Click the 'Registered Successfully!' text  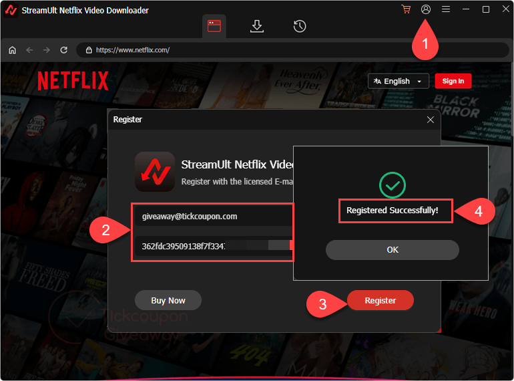(393, 211)
